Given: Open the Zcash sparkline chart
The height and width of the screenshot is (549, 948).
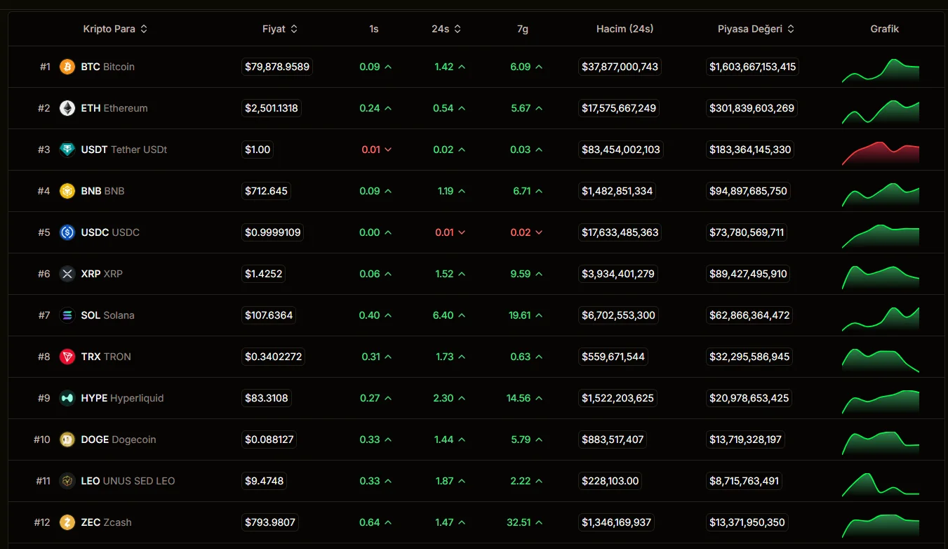Looking at the screenshot, I should [881, 526].
